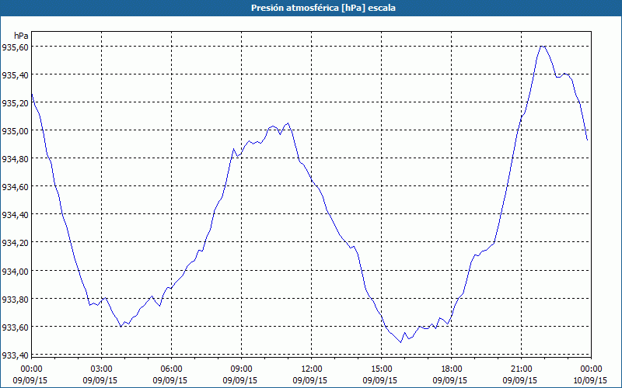Select the 933,80 y-axis value

point(15,299)
